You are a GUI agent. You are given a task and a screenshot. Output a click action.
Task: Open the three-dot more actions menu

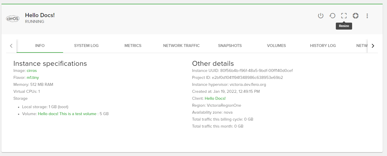(367, 16)
